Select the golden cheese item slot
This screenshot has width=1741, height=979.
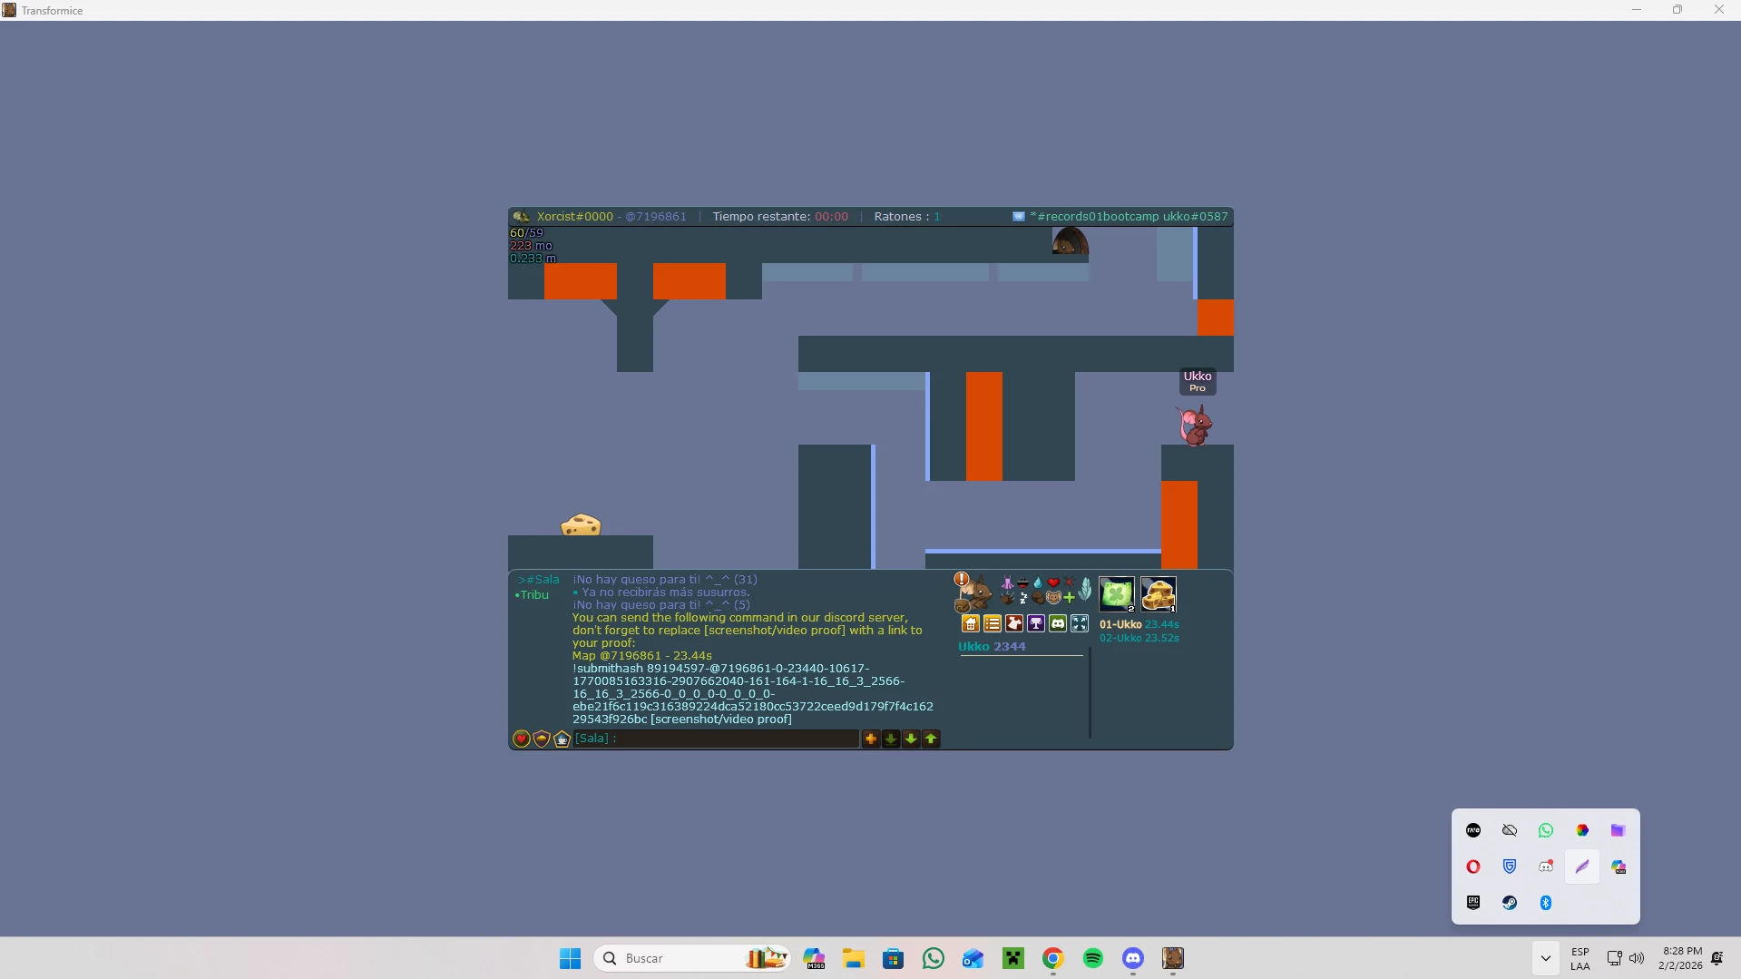[1159, 594]
